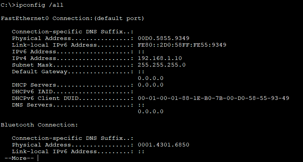Click the FastEthernet0 Connection header line
The image size is (303, 162).
[x=73, y=18]
